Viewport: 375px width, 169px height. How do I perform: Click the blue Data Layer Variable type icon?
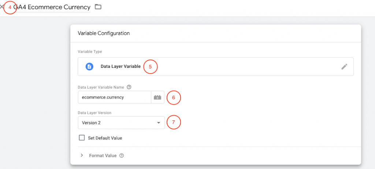click(x=89, y=67)
